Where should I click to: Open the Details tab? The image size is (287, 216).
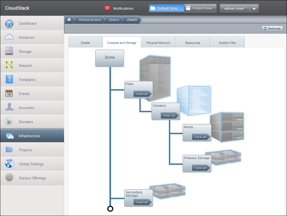[x=85, y=43]
